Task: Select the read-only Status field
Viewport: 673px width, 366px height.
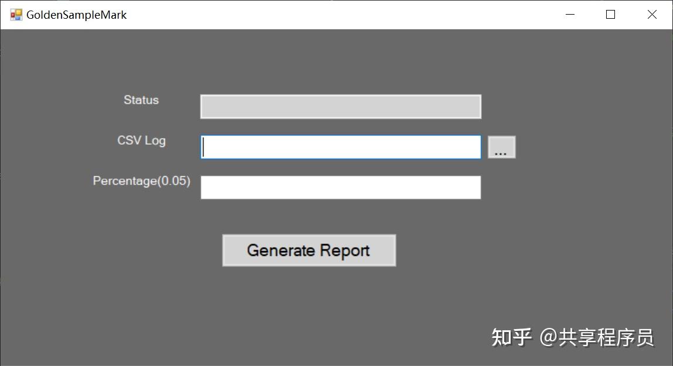Action: pos(340,107)
